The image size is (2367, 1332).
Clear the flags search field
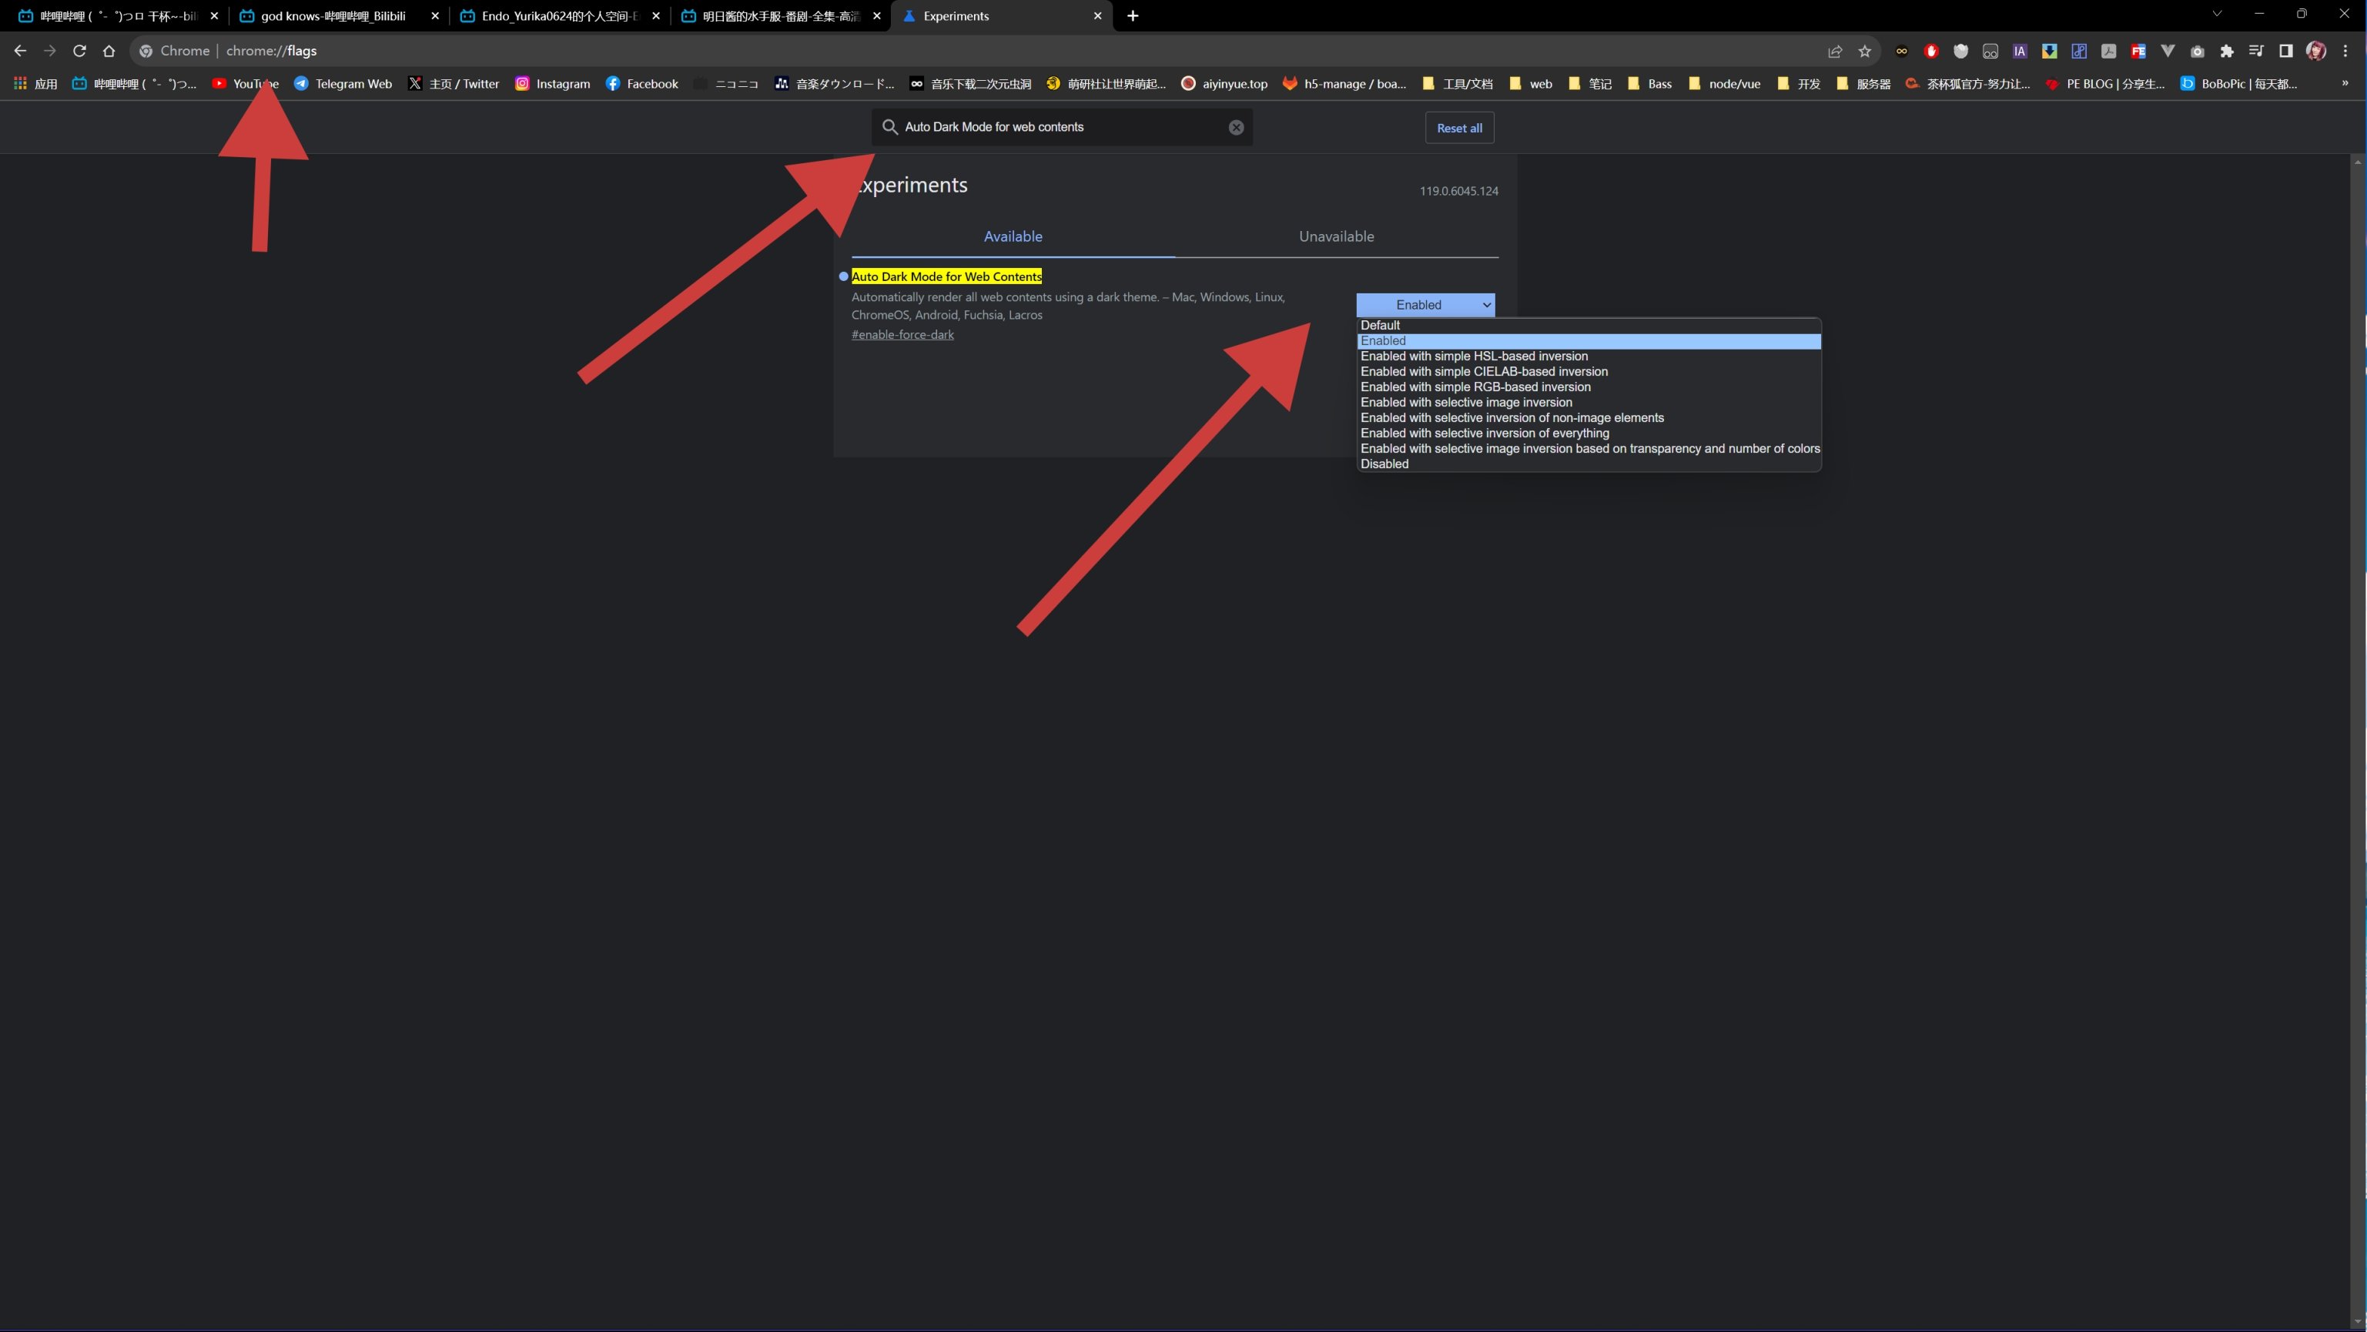[1236, 128]
